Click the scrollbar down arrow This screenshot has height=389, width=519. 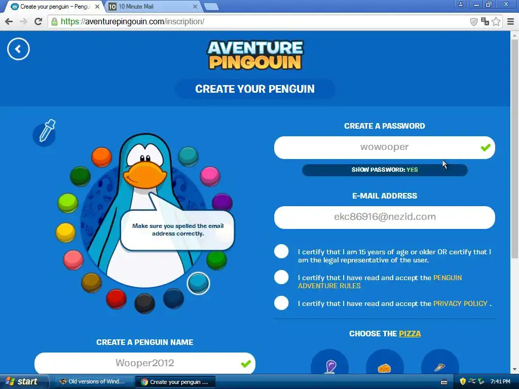click(x=514, y=369)
